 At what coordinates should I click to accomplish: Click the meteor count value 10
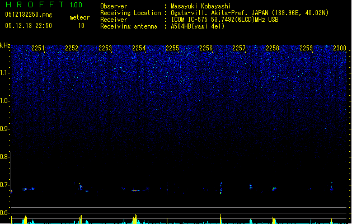click(x=81, y=26)
